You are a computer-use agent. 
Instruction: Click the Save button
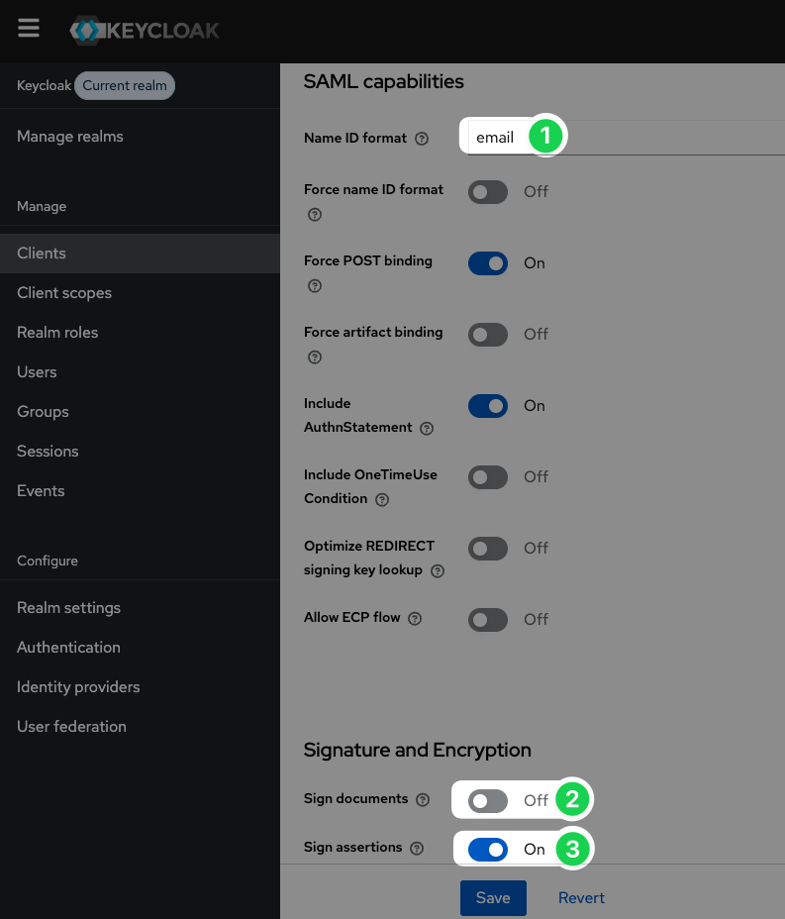point(493,898)
